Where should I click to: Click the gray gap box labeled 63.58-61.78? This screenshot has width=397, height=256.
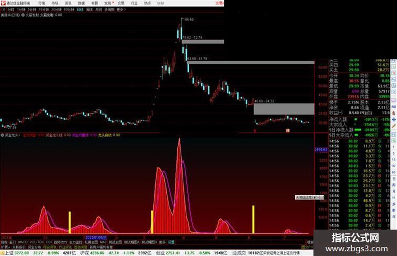251,62
